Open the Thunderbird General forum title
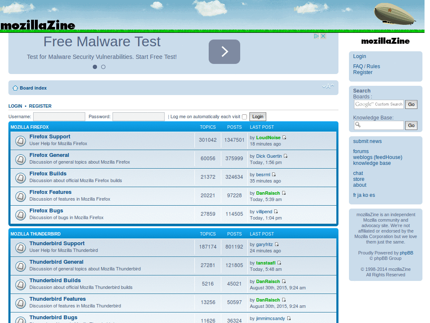430x323 pixels. coord(56,262)
